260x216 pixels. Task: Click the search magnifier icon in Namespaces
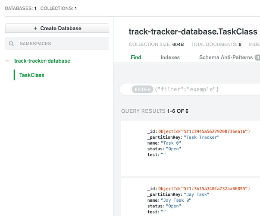tap(11, 44)
